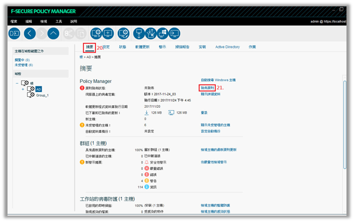Click the orange unmanaged hosts warning icon
The image size is (354, 222).
coord(82,125)
